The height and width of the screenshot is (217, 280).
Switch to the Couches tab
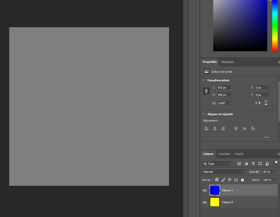coord(224,154)
